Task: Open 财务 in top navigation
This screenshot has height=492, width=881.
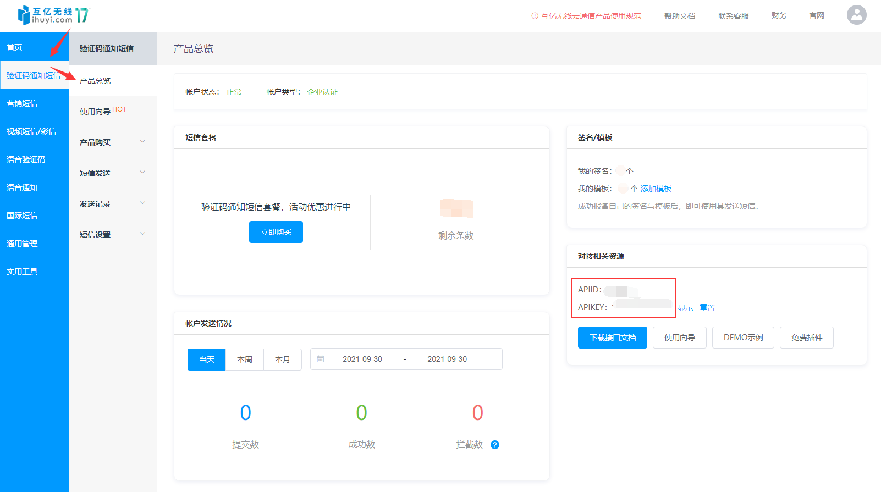Action: click(779, 16)
